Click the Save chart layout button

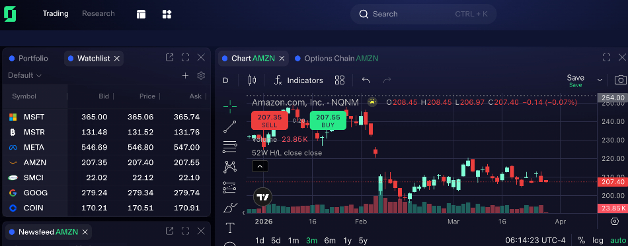point(576,80)
